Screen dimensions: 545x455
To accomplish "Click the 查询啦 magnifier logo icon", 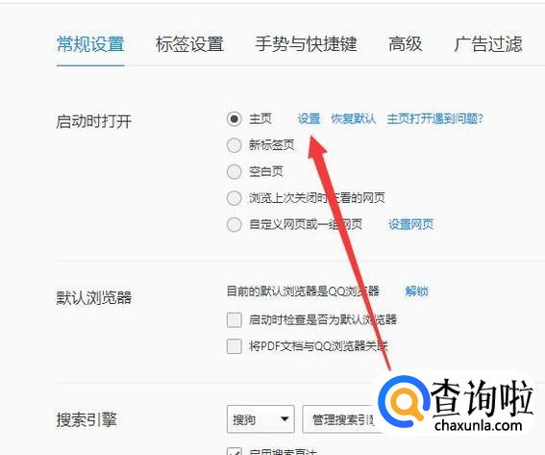I will tap(404, 402).
